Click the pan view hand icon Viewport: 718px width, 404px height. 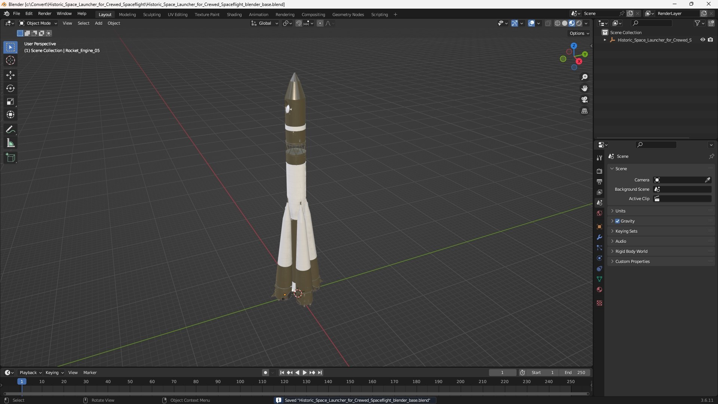pyautogui.click(x=584, y=88)
